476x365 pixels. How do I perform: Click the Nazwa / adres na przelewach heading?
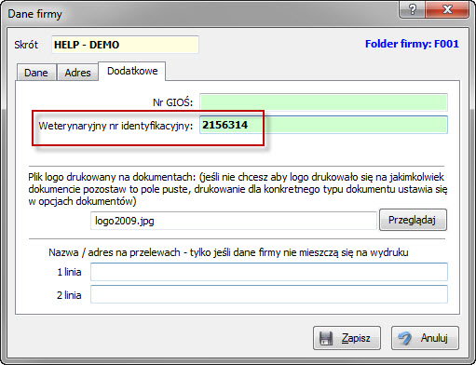tap(228, 252)
